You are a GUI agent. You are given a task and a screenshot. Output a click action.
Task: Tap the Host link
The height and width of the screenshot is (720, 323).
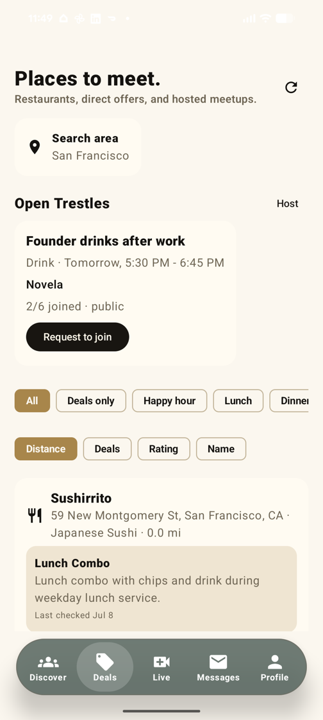288,203
